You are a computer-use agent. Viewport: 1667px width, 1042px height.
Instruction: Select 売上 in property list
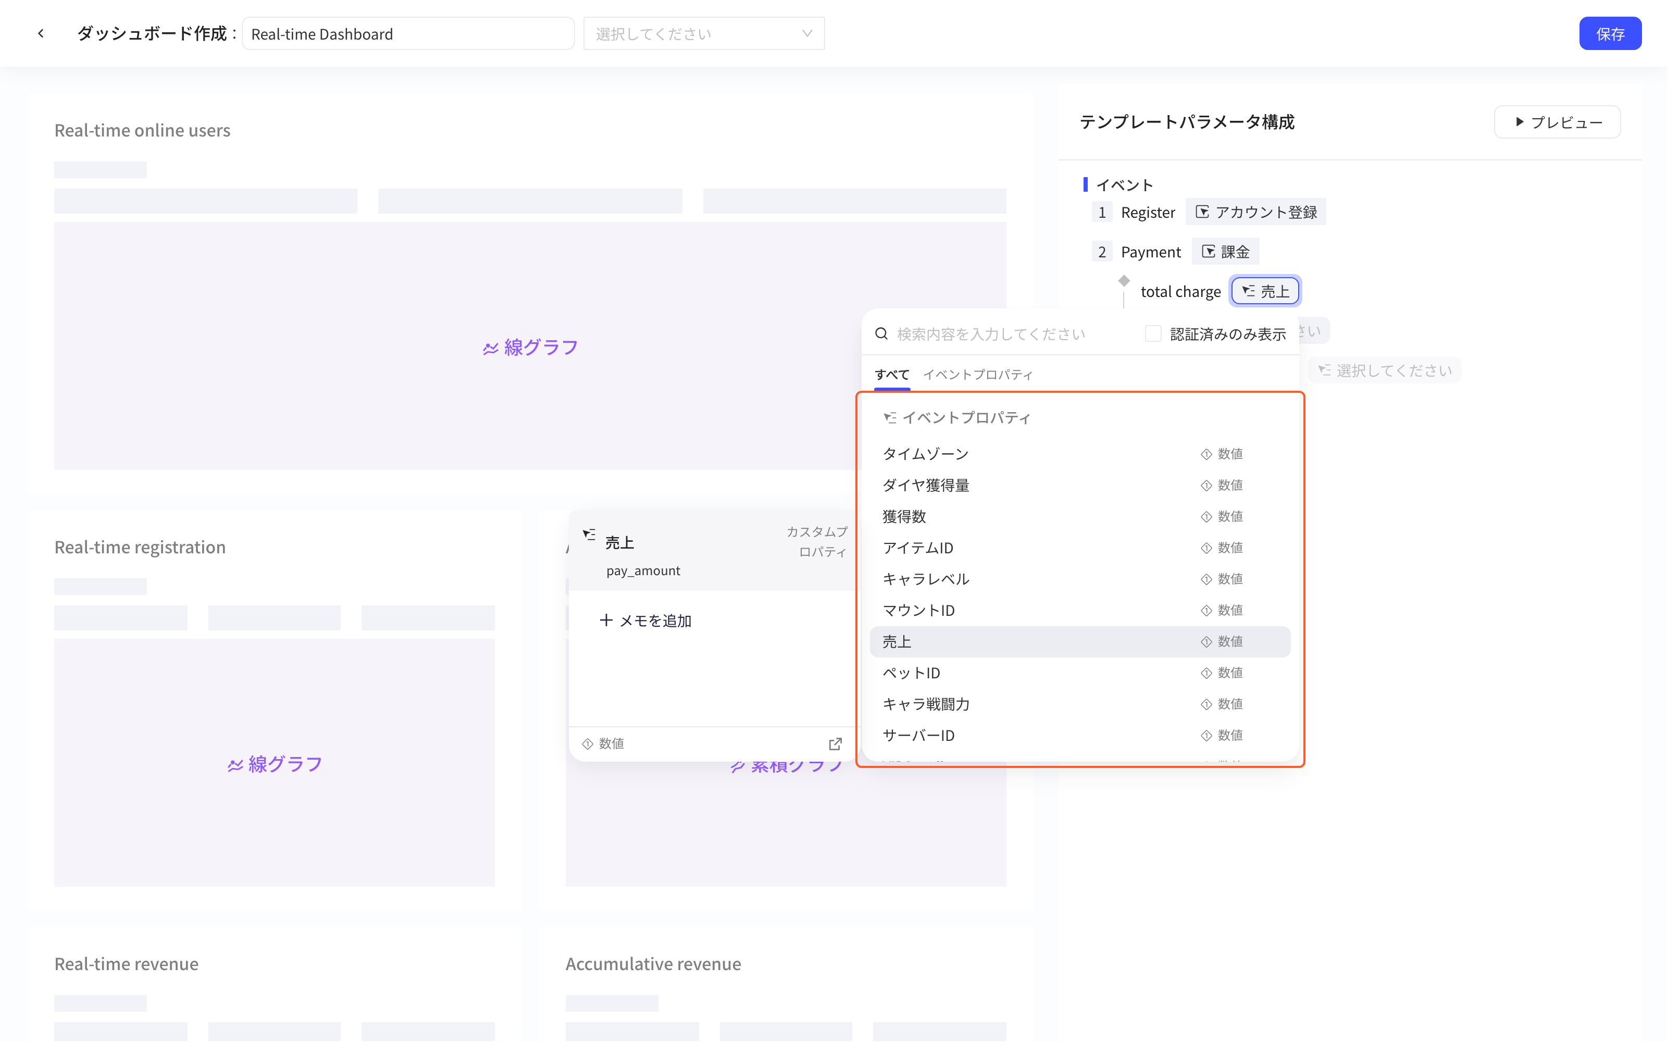click(1079, 641)
